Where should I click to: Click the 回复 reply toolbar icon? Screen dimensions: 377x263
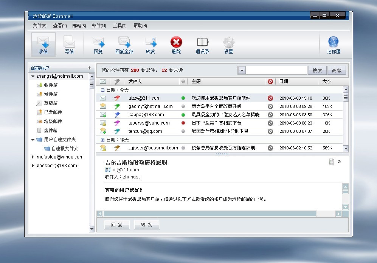click(x=98, y=45)
